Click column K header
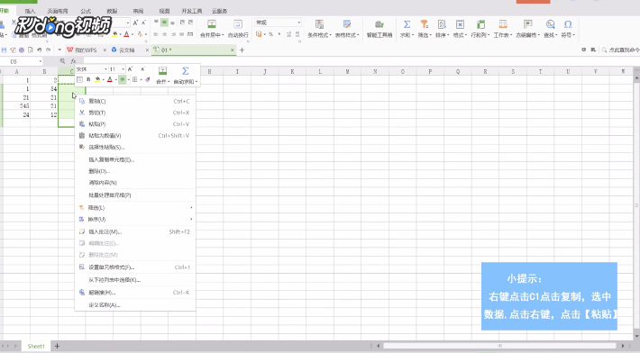 click(x=292, y=71)
